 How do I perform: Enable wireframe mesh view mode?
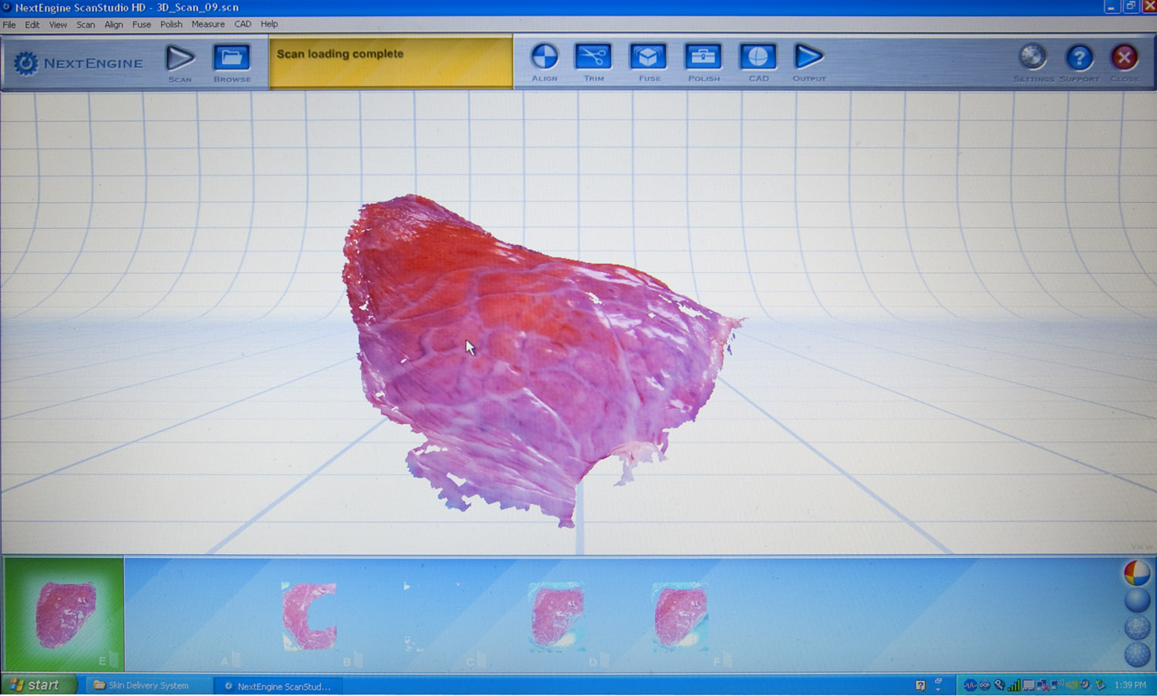pyautogui.click(x=1136, y=627)
